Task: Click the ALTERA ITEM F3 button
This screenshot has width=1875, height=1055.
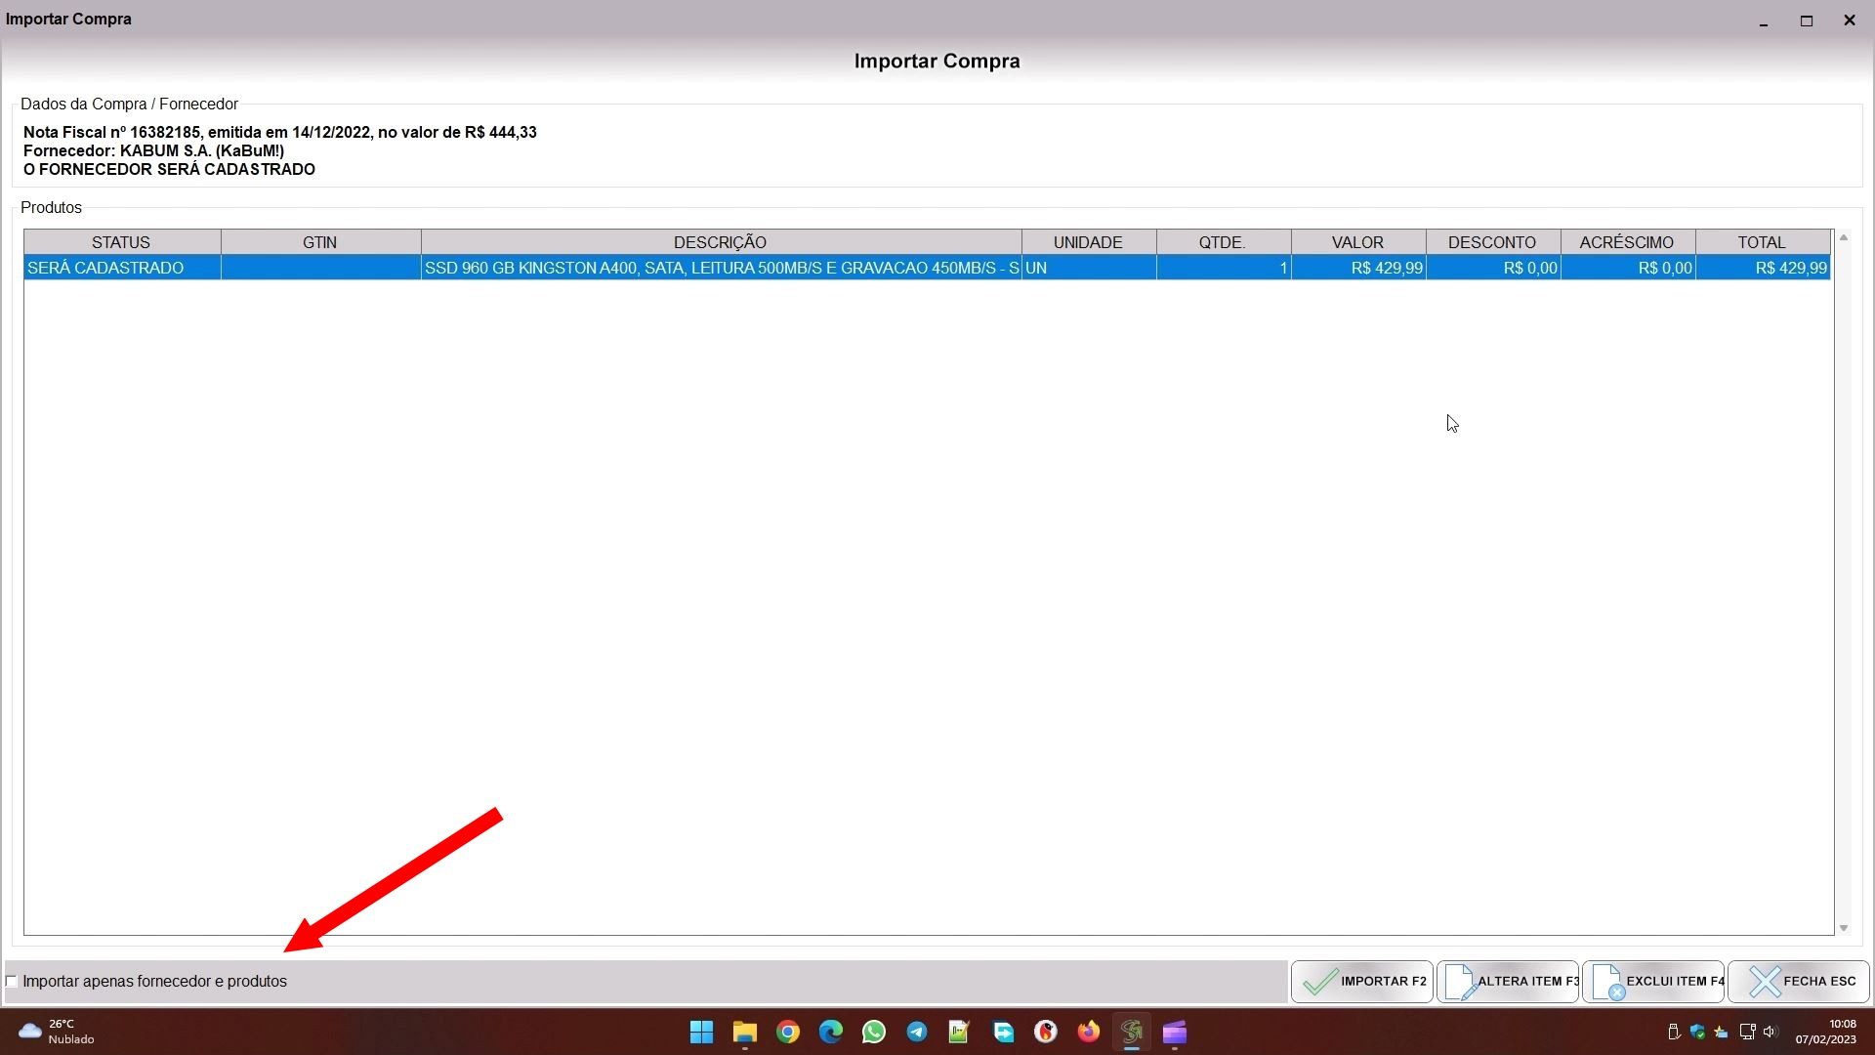Action: 1508,982
